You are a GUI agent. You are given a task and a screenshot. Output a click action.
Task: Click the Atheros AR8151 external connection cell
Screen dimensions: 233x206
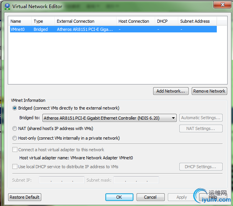click(85, 29)
